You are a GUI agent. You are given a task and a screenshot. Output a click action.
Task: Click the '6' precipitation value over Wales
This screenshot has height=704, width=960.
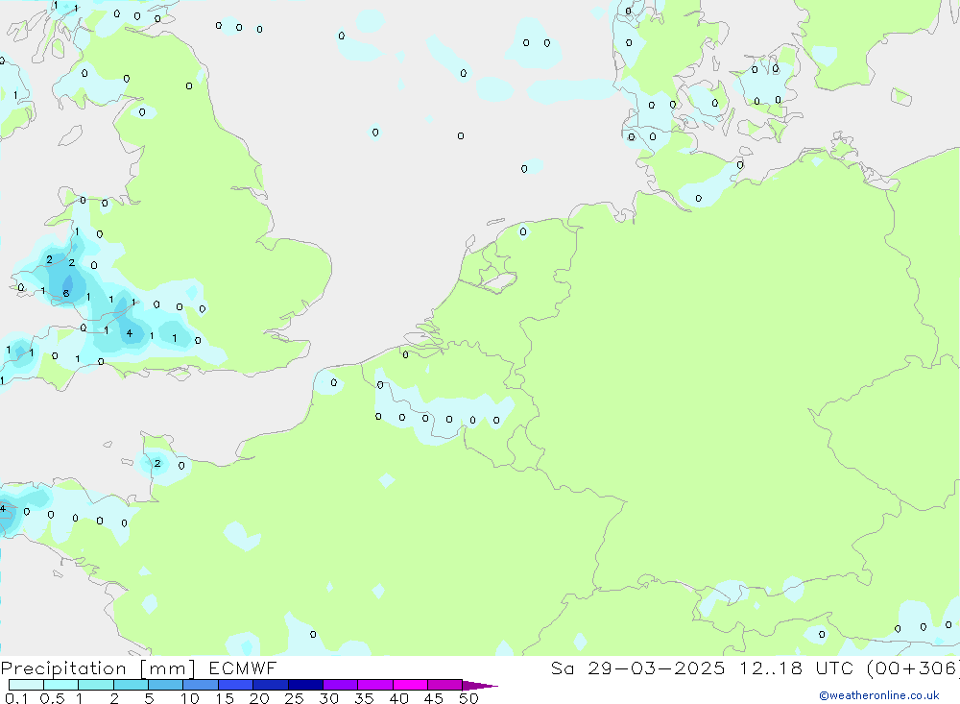tap(66, 294)
